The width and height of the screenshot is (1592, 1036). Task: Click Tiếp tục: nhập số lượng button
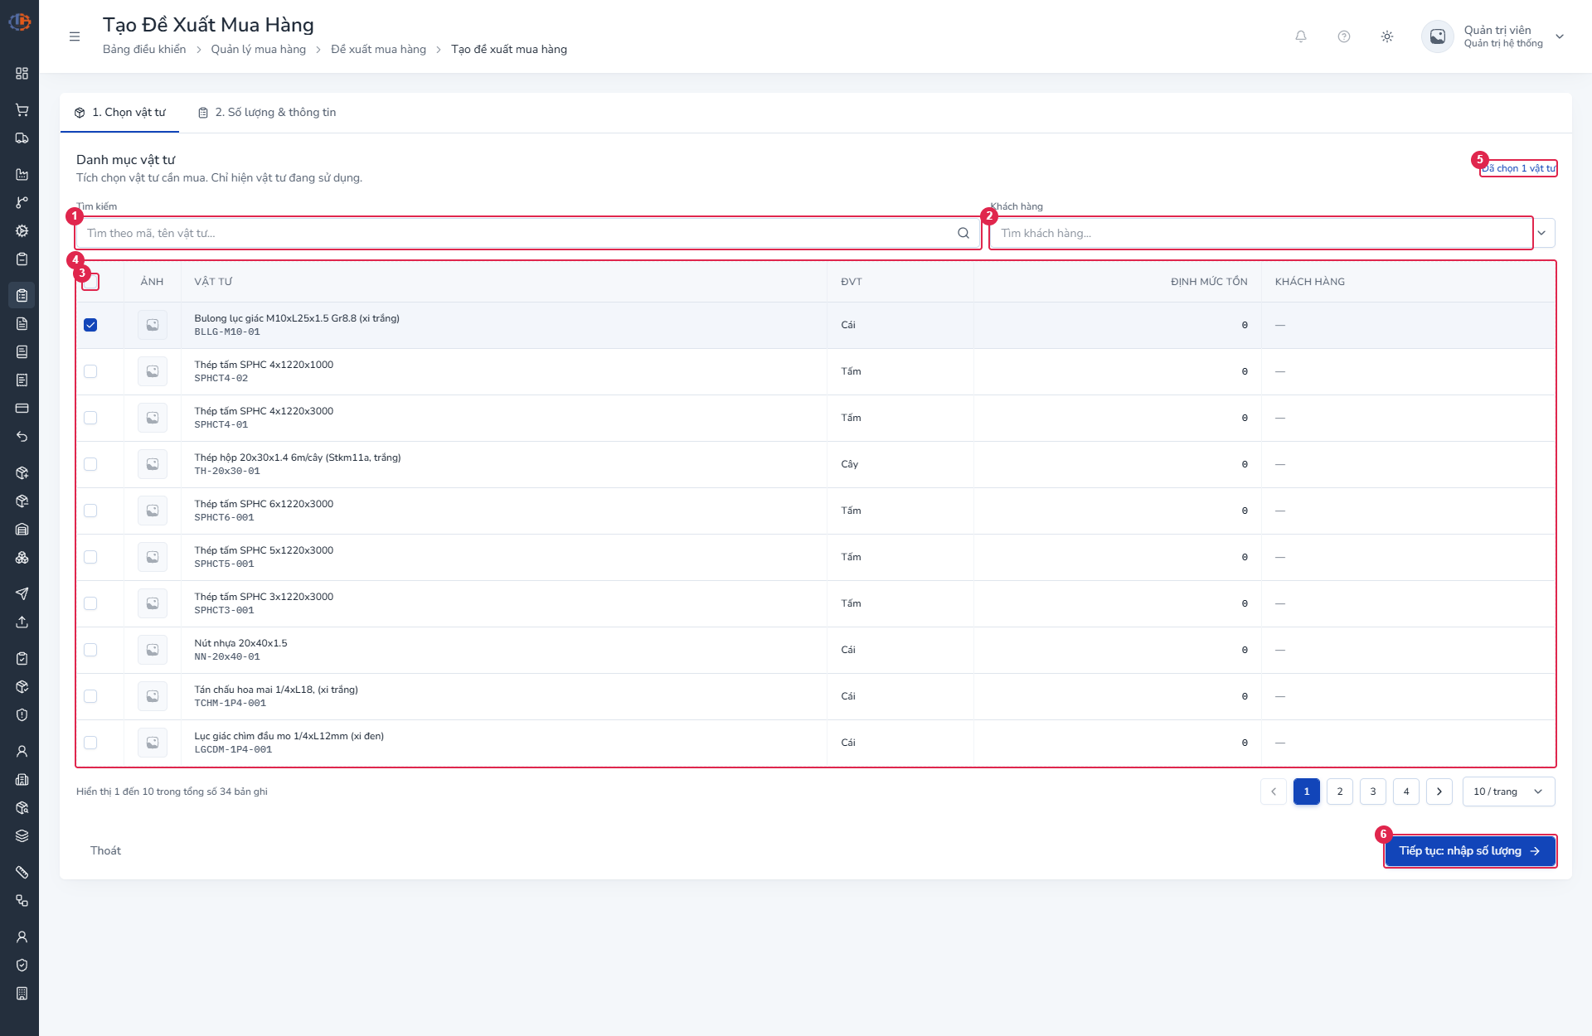(1470, 851)
